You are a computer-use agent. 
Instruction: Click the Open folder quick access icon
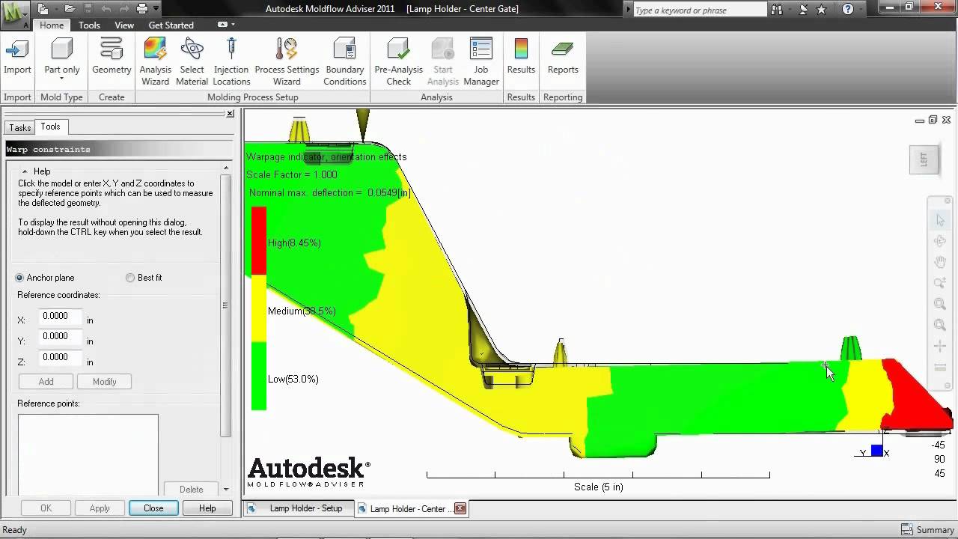[x=70, y=9]
